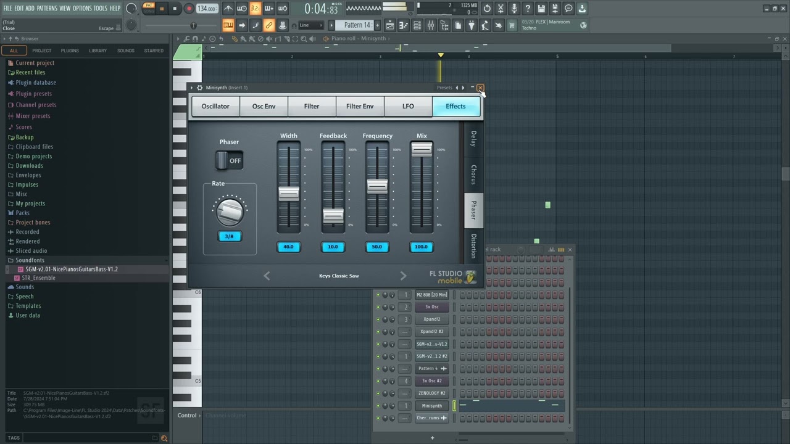Expand the Soundfonts folder in browser

tap(30, 260)
